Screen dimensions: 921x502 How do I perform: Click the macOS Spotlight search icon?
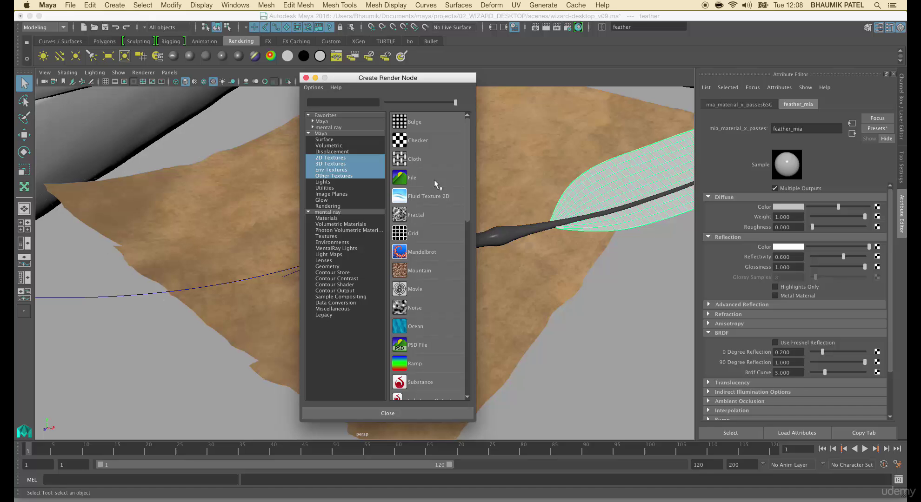click(877, 5)
